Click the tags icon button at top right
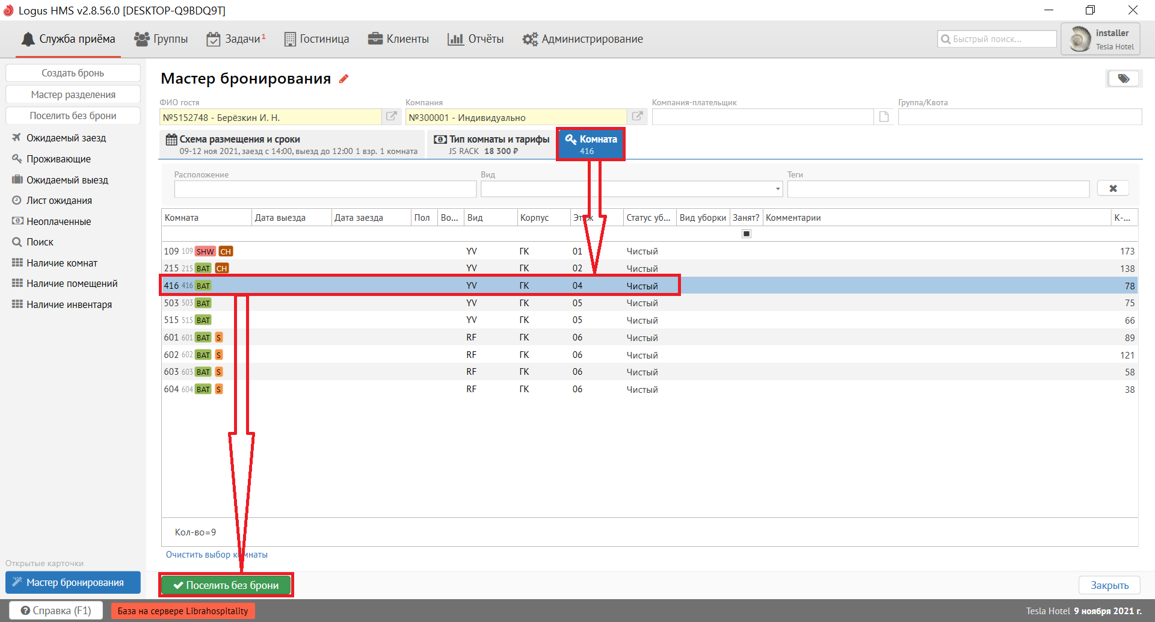The width and height of the screenshot is (1155, 622). point(1123,79)
